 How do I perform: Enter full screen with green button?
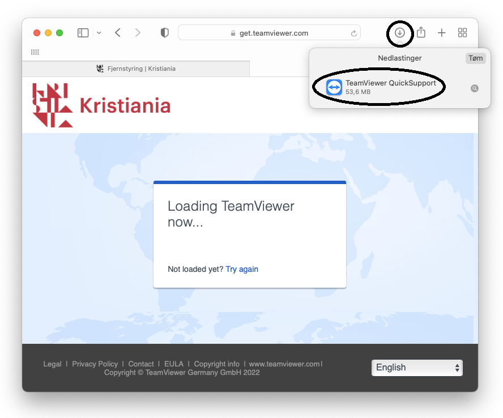coord(59,33)
